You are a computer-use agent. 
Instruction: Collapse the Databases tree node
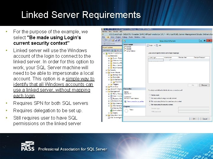106,56
